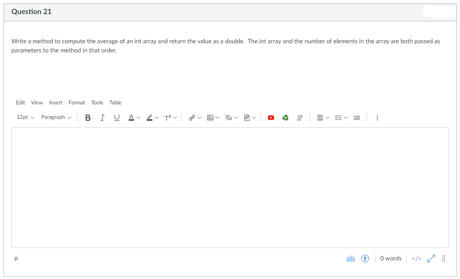This screenshot has width=460, height=279.
Task: Open the overflow (three-dot) toolbar menu
Action: click(x=377, y=117)
